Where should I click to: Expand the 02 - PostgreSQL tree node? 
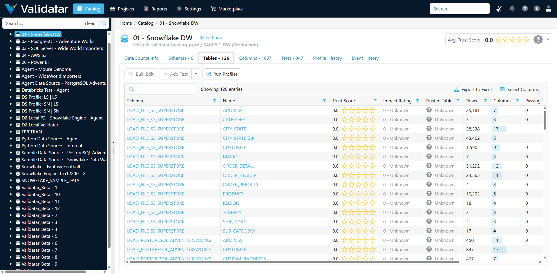pos(11,41)
